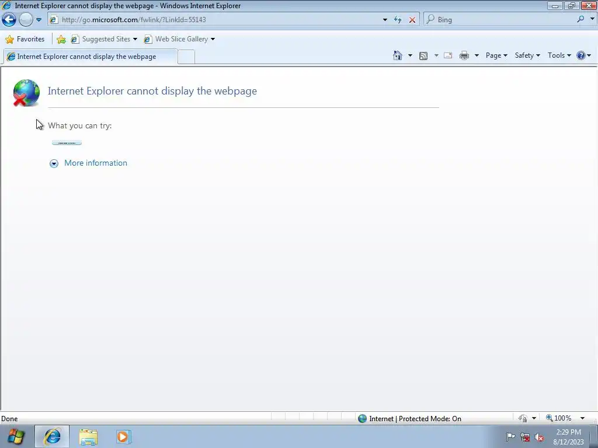Open the Tools menu

[x=559, y=55]
